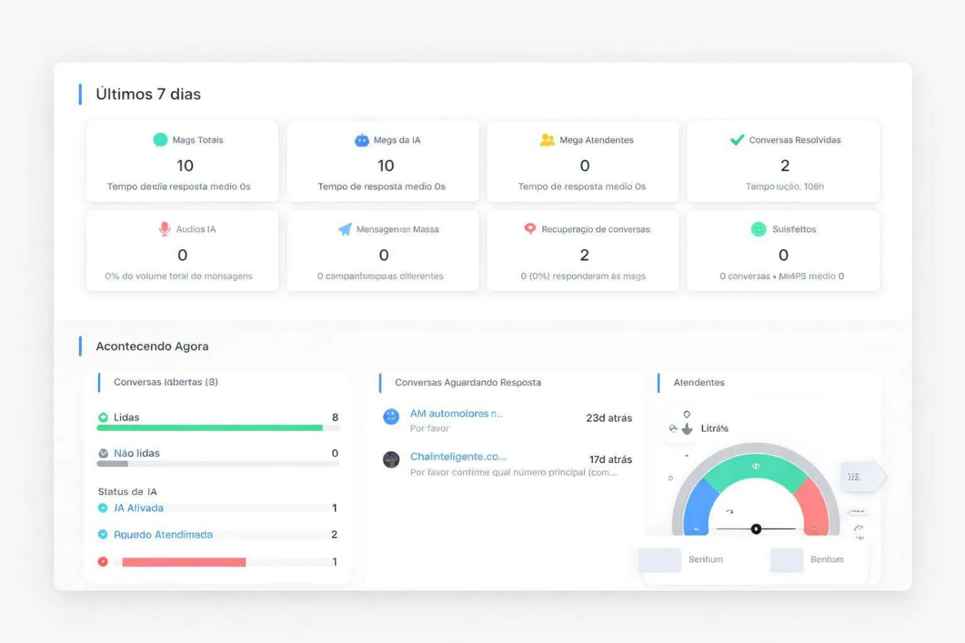Open the Chaiinteligente contact avatar
965x643 pixels.
pyautogui.click(x=391, y=459)
